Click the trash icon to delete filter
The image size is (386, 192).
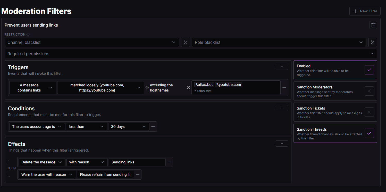(x=373, y=25)
